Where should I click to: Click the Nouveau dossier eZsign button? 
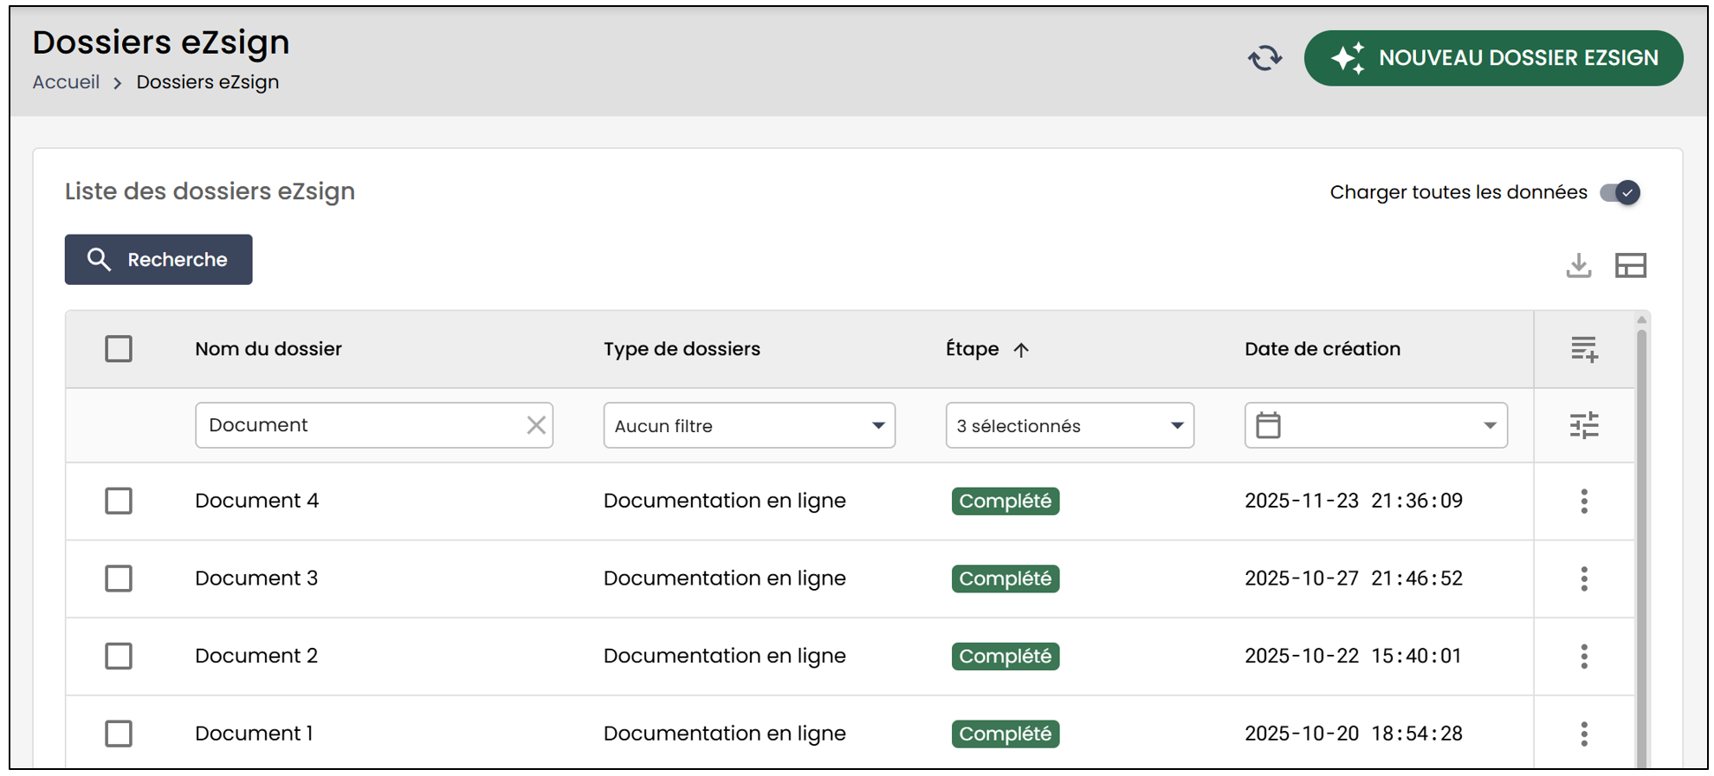[1493, 58]
